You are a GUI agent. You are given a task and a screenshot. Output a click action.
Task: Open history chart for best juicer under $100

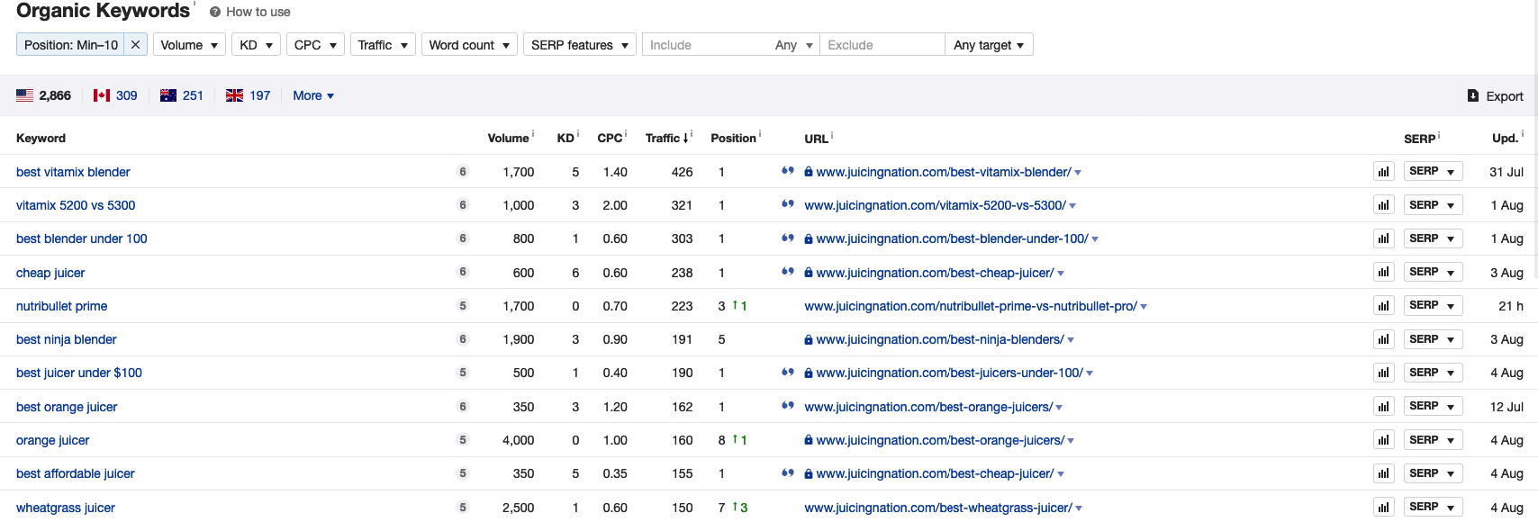(1384, 373)
